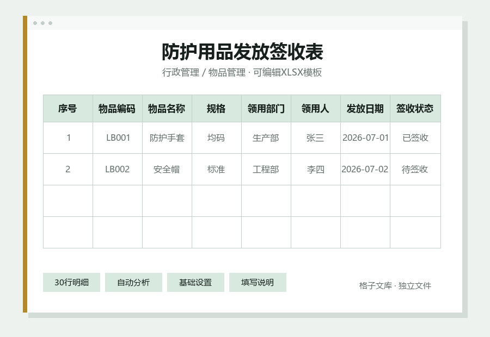Click the 生产部 department cell
490x337 pixels.
(x=266, y=138)
